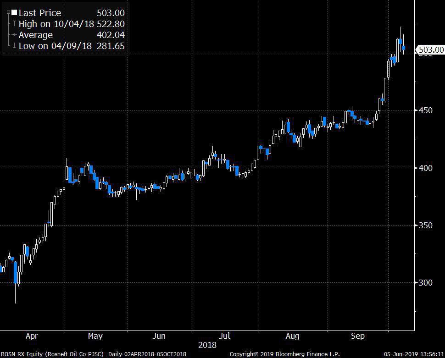445x358 pixels.
Task: Click the Average marker icon in legend
Action: pyautogui.click(x=14, y=35)
